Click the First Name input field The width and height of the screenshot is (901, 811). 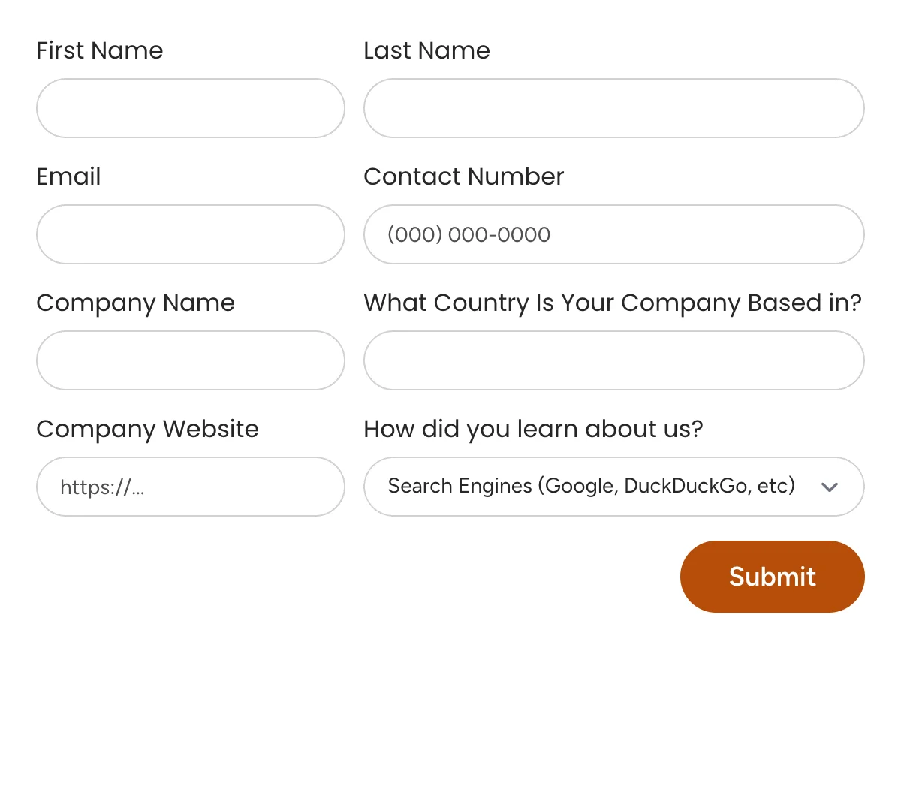tap(190, 108)
